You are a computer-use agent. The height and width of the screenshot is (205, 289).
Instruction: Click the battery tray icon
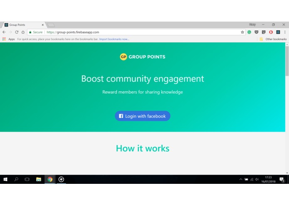(x=246, y=179)
